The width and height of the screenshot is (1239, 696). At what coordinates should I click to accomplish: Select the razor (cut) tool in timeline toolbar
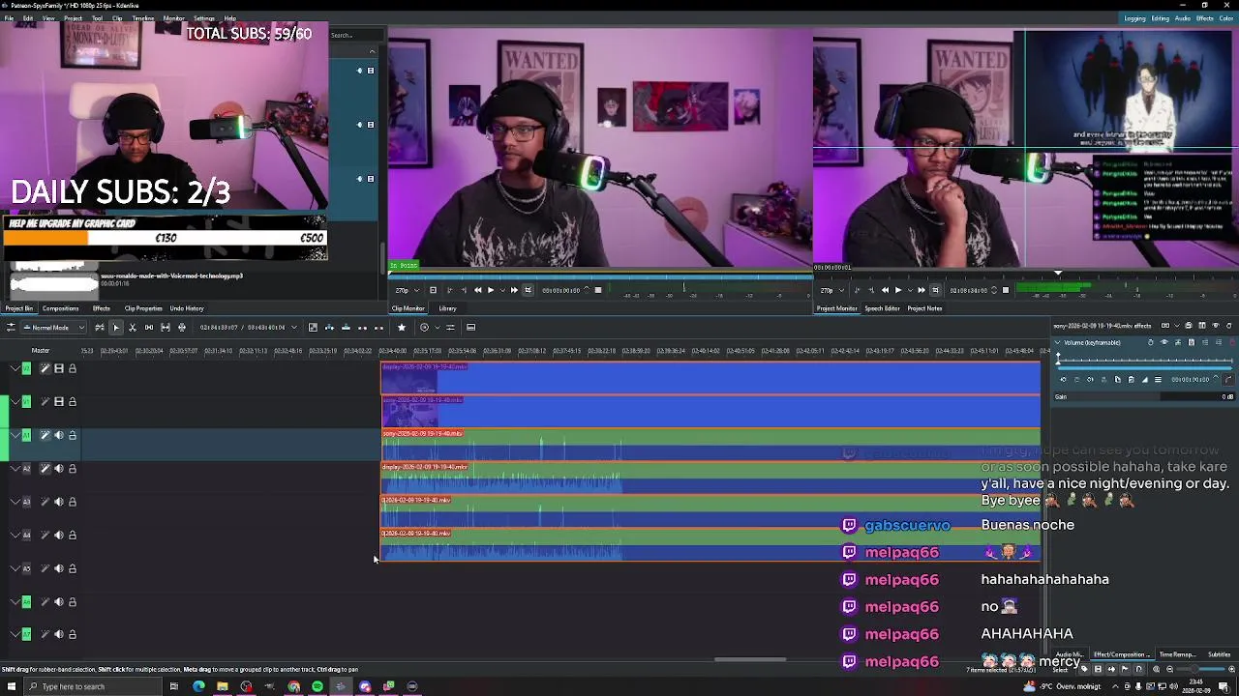click(x=133, y=327)
